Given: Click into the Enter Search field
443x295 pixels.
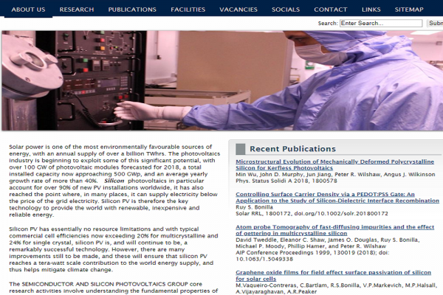Looking at the screenshot, I should click(x=381, y=23).
